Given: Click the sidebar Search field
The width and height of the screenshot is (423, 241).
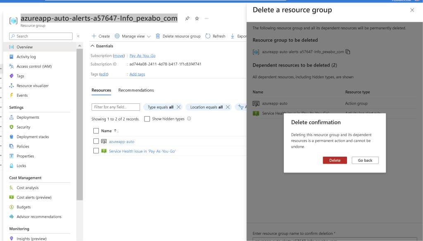Looking at the screenshot, I should pos(41,36).
